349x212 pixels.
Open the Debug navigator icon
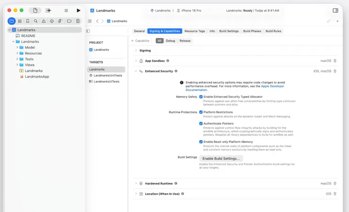[60, 21]
